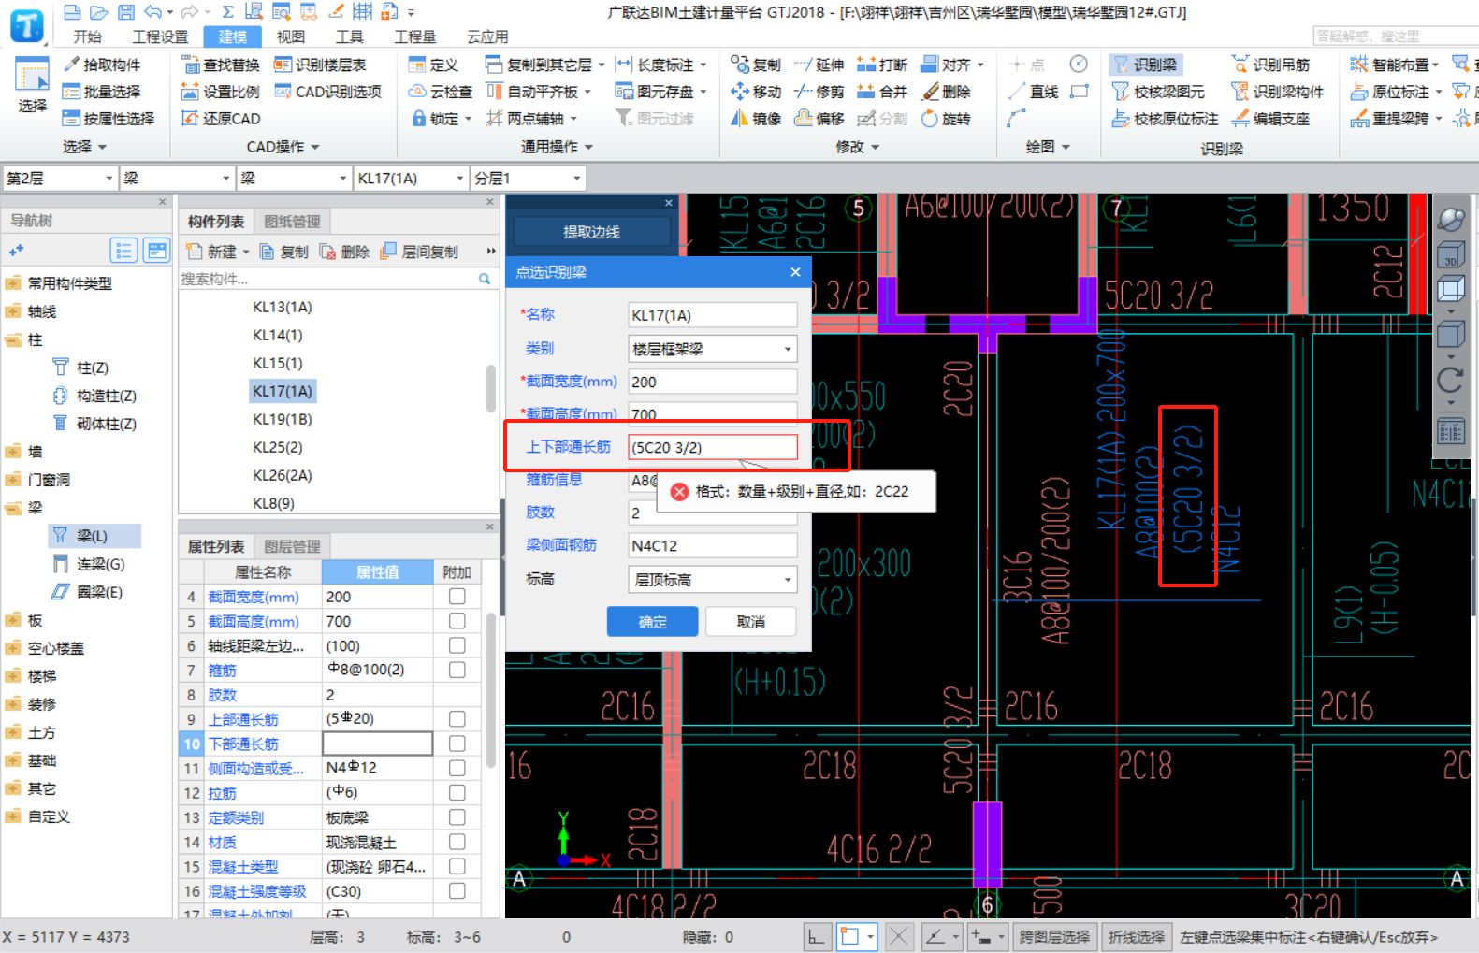Click the 修剪 trim tool

pos(819,92)
